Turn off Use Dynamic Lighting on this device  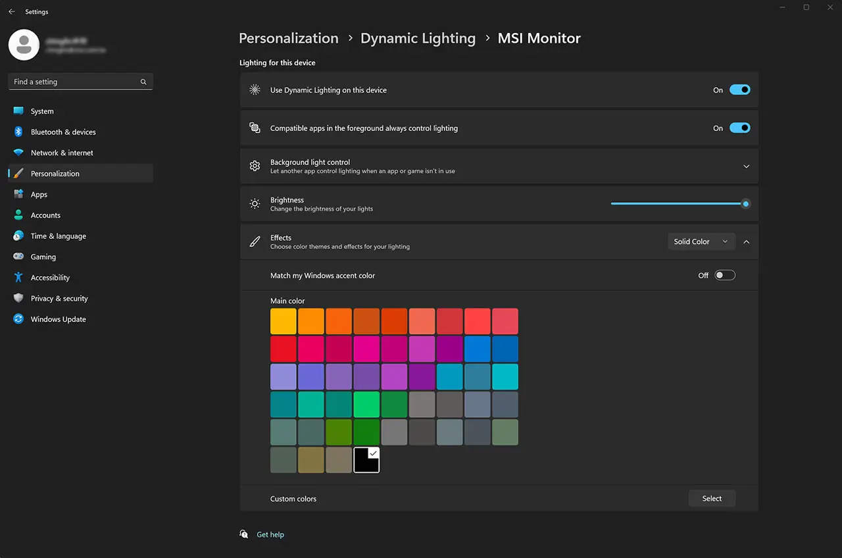pos(739,90)
